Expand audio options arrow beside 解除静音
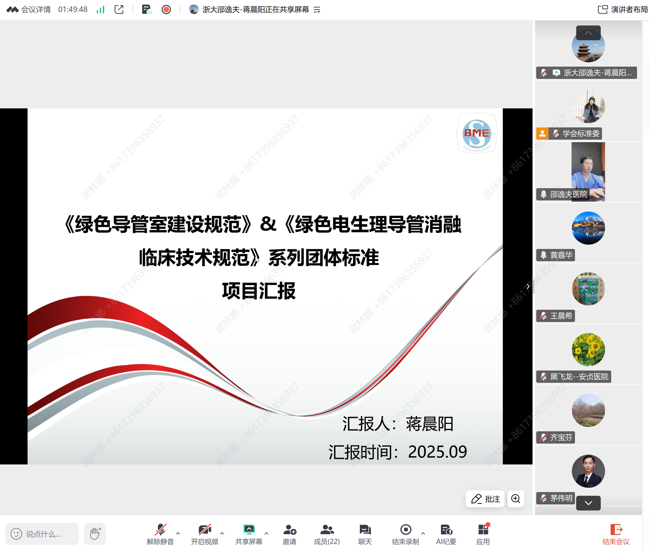 tap(178, 534)
